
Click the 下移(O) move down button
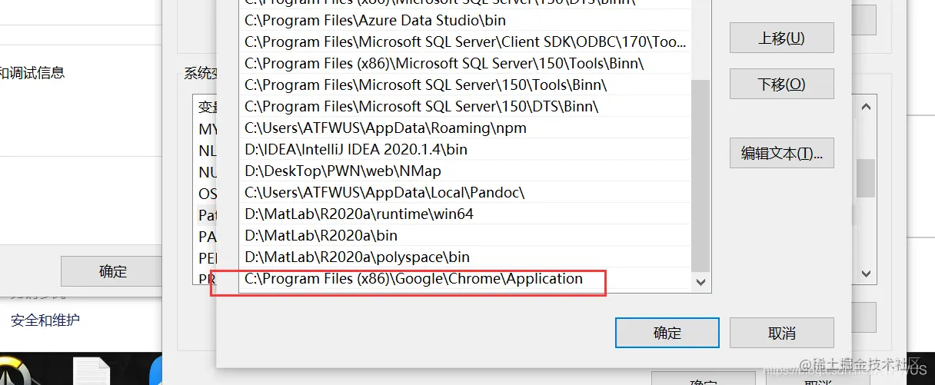pyautogui.click(x=781, y=84)
